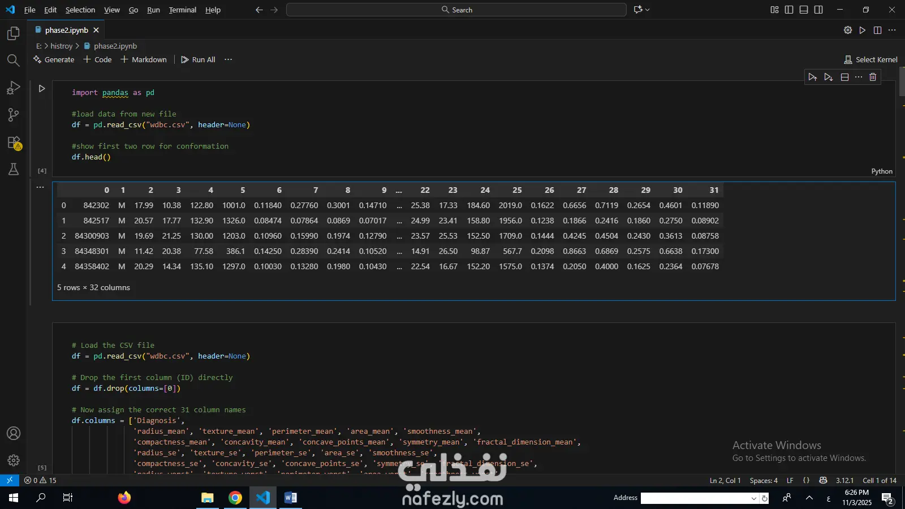Open Google Chrome from the taskbar

(x=235, y=498)
